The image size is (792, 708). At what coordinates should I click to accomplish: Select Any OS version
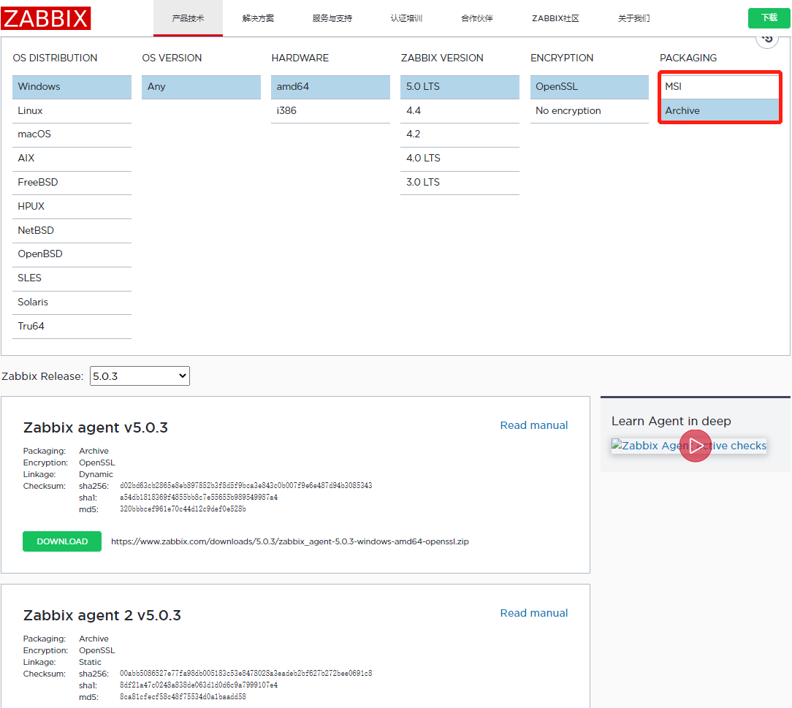[201, 87]
